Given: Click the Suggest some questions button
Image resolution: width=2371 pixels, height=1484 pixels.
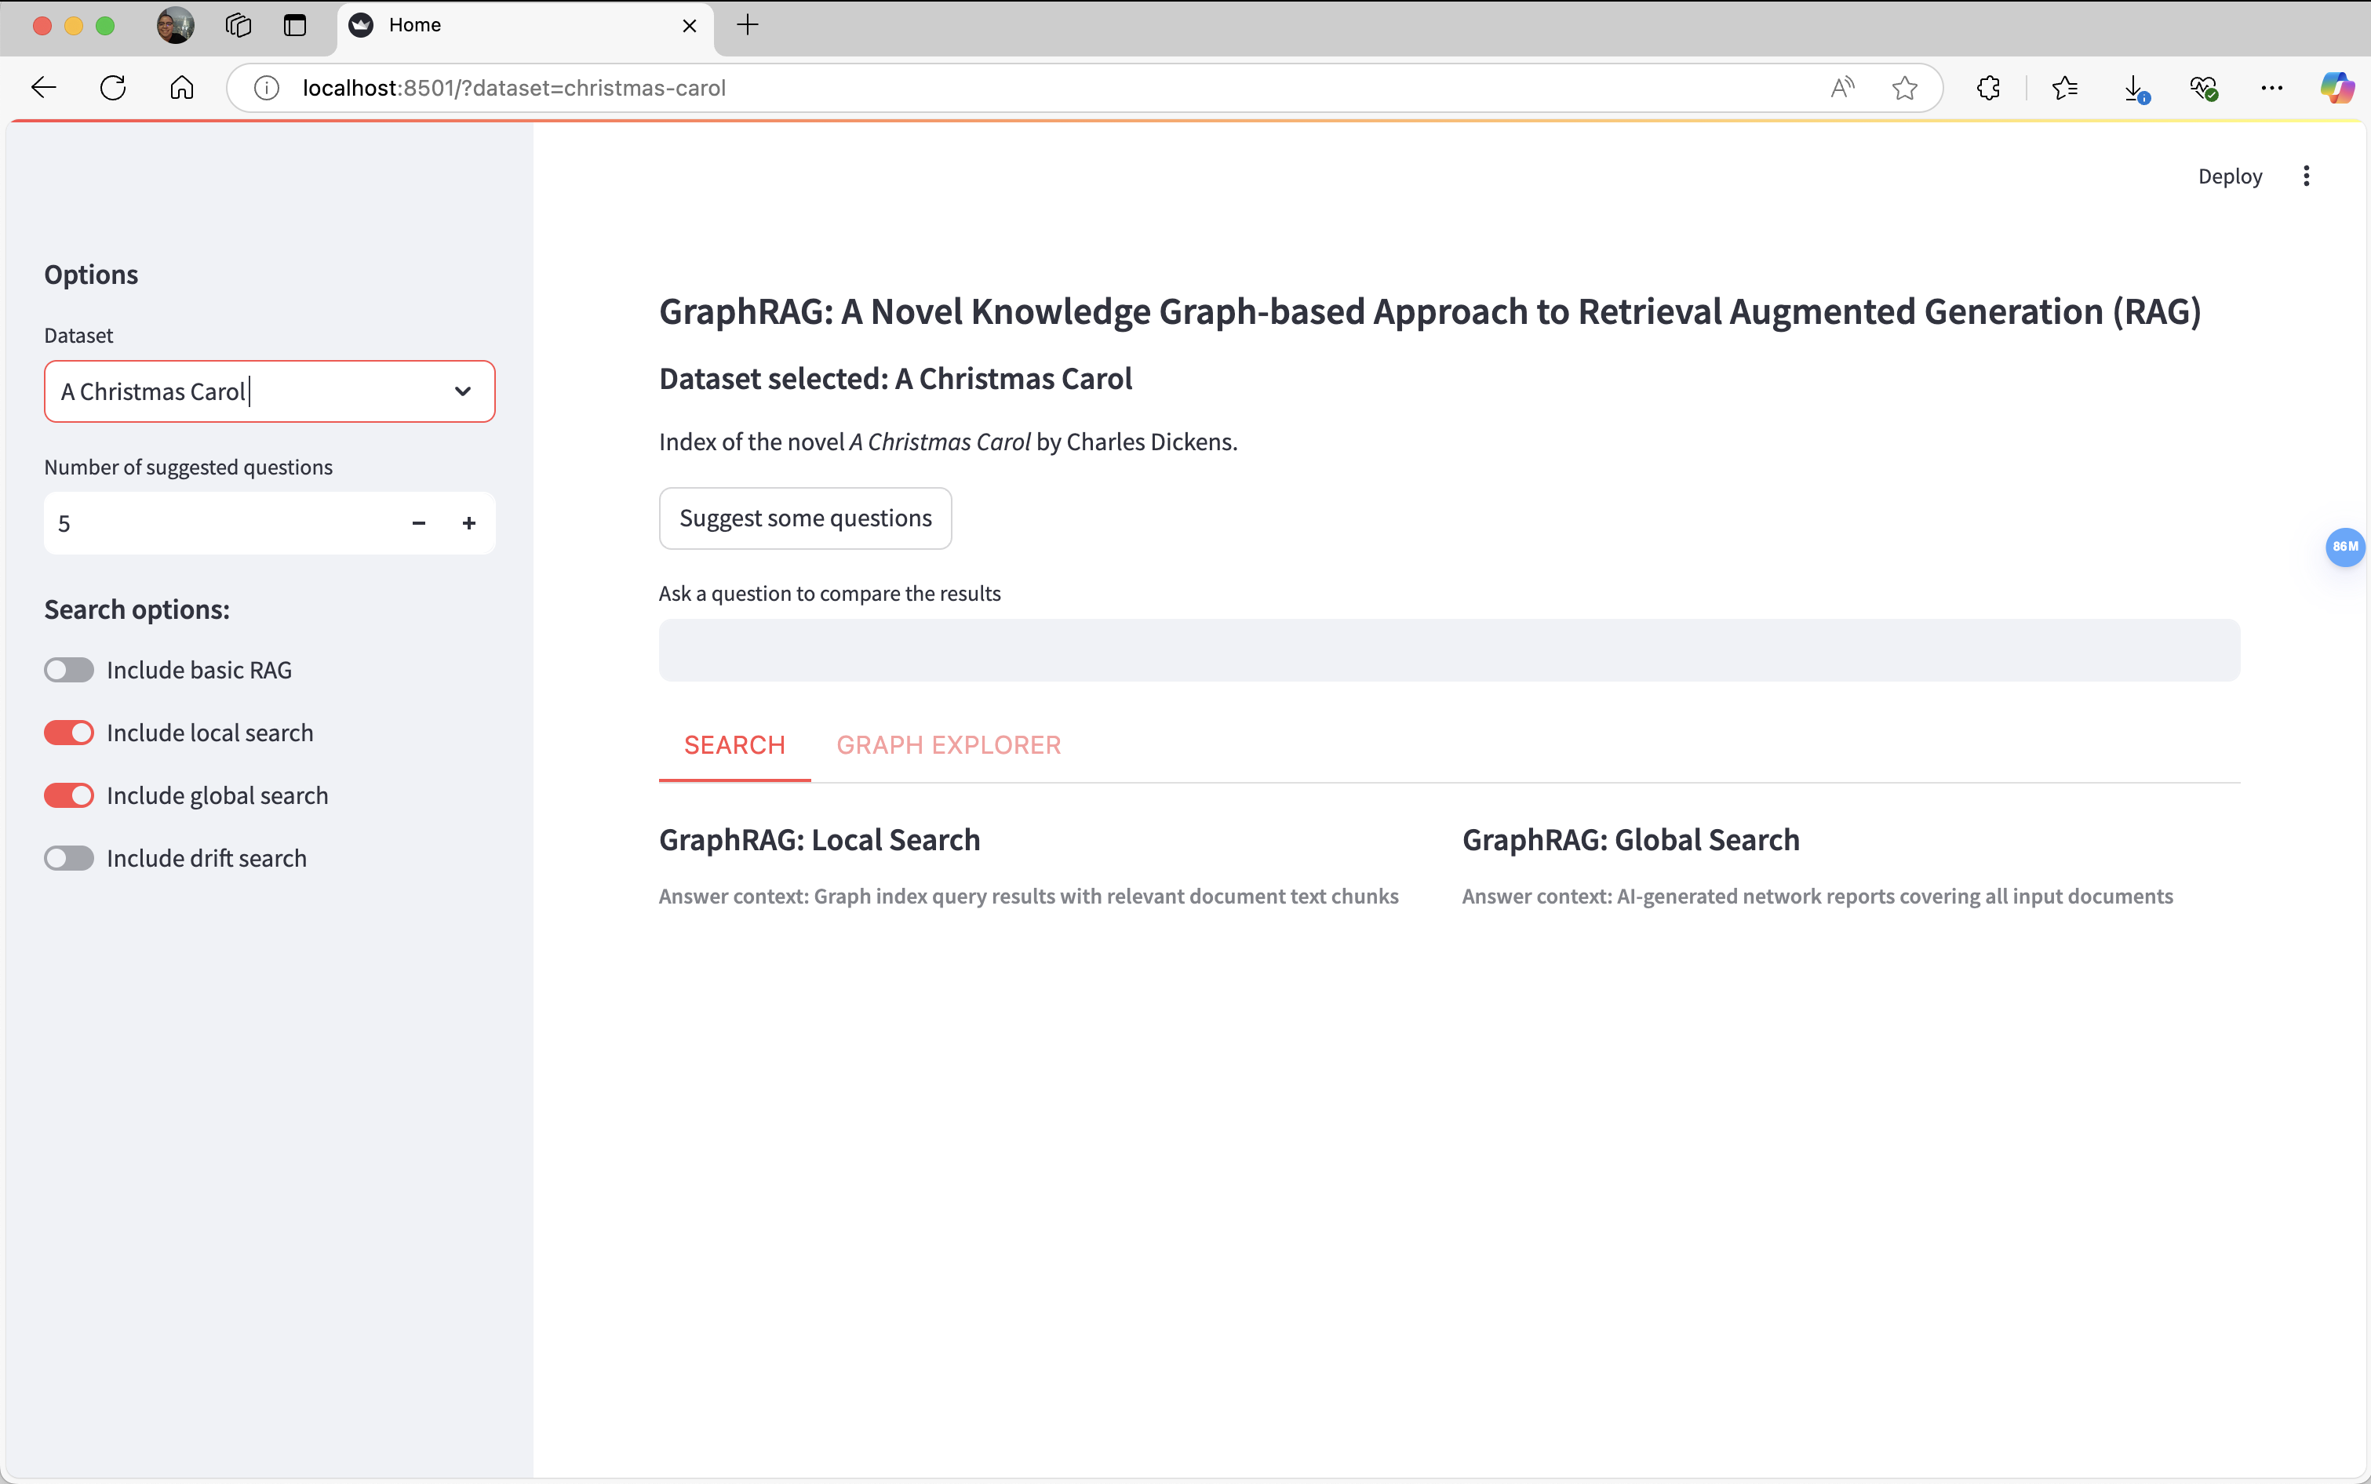Looking at the screenshot, I should [x=805, y=518].
